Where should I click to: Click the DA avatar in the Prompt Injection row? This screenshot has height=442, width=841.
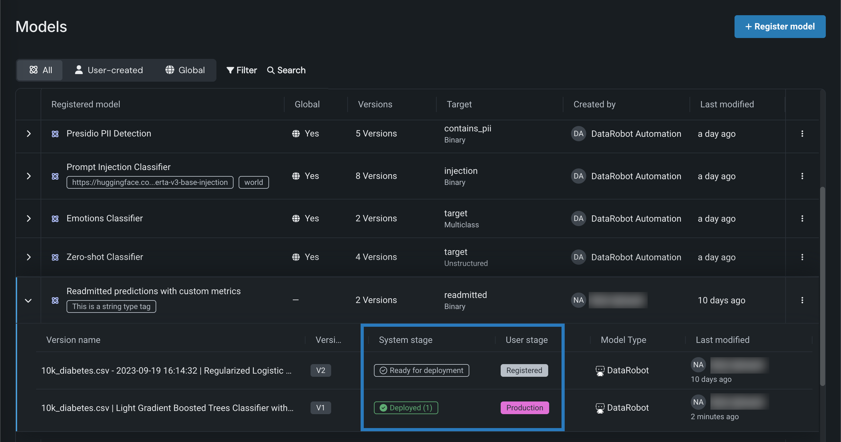[x=578, y=176]
